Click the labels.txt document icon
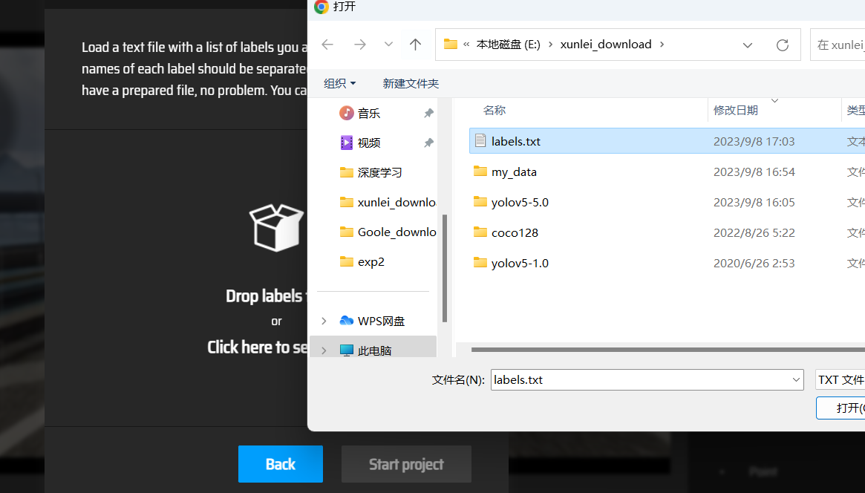Screen dimensions: 865x493 coord(479,140)
